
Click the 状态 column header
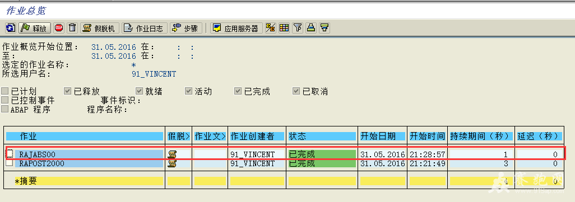coord(322,137)
